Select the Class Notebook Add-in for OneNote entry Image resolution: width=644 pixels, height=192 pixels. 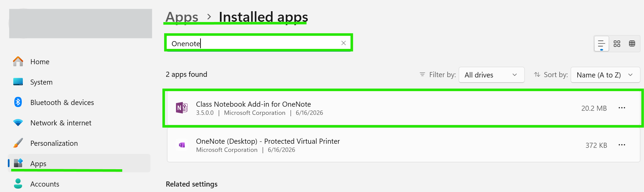tap(403, 108)
